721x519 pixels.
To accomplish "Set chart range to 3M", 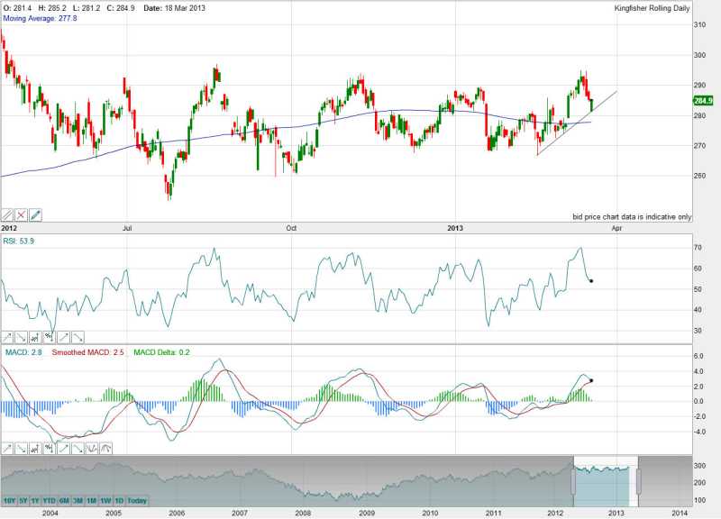I will (x=78, y=501).
